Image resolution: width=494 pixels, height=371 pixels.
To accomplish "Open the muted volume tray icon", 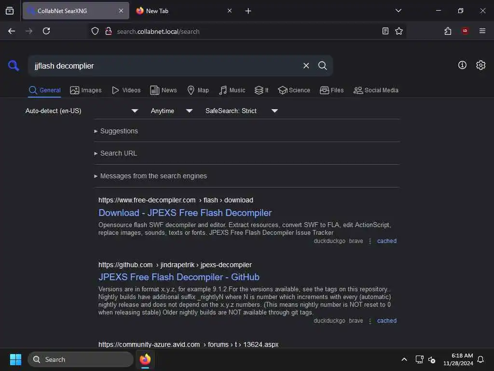I will pos(432,359).
